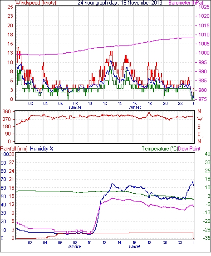Click the 02 hour tick on bottom graph
This screenshot has height=256, width=211.
coord(30,242)
